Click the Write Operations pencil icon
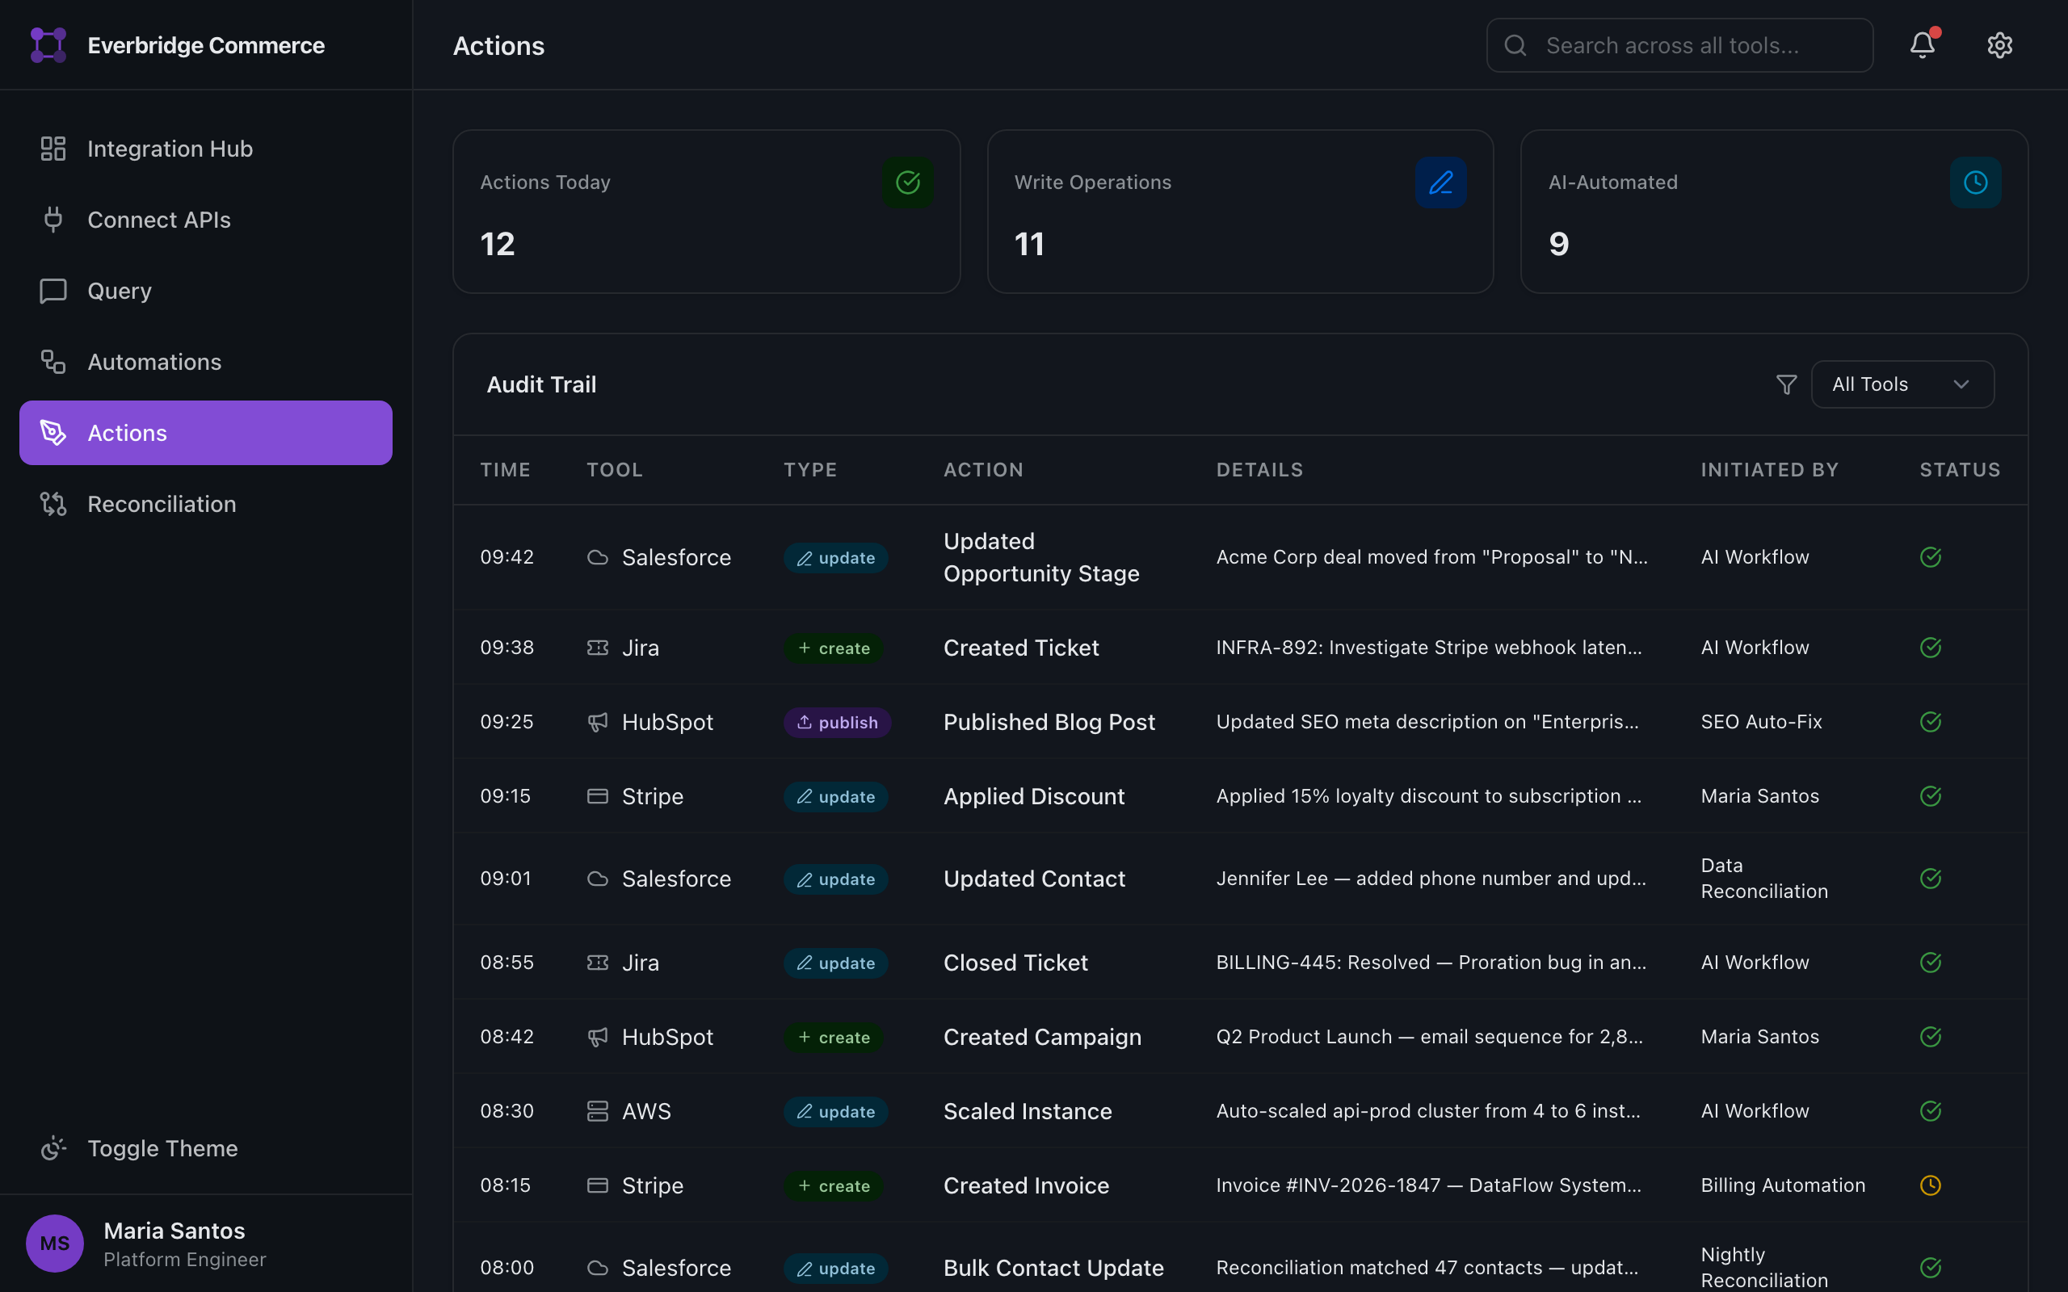 (1441, 182)
